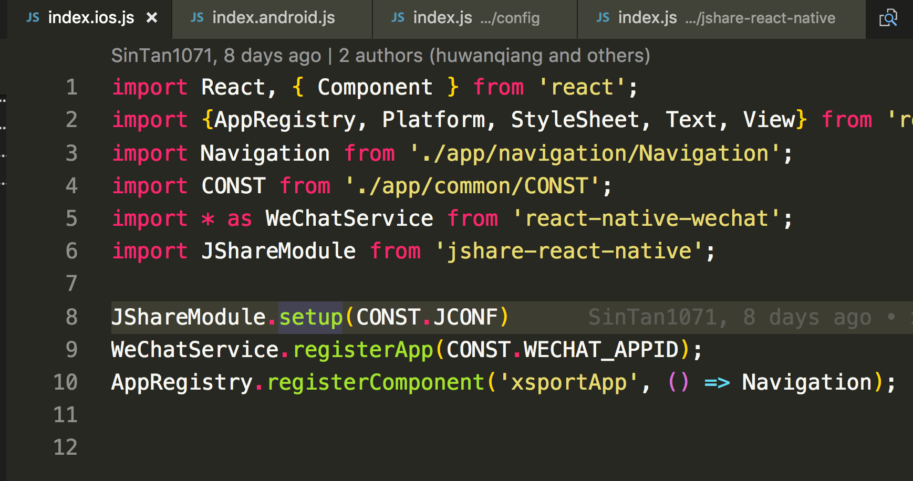Open the Search Editors icon
The image size is (913, 481).
tap(889, 17)
